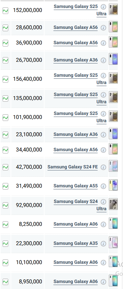This screenshot has height=289, width=123.
Task: Open price chart icon for 31,490,000 row
Action: [x=6, y=186]
